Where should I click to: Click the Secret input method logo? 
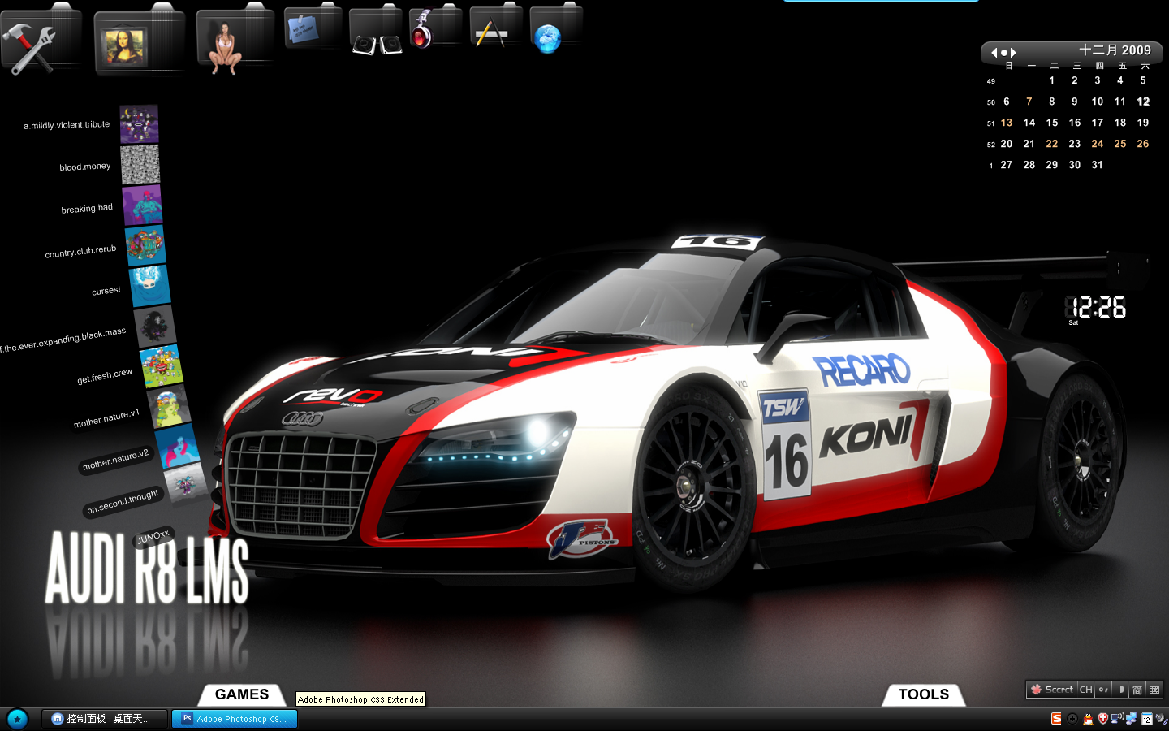click(1052, 689)
